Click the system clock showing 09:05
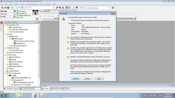This screenshot has width=175, height=98. pyautogui.click(x=168, y=96)
